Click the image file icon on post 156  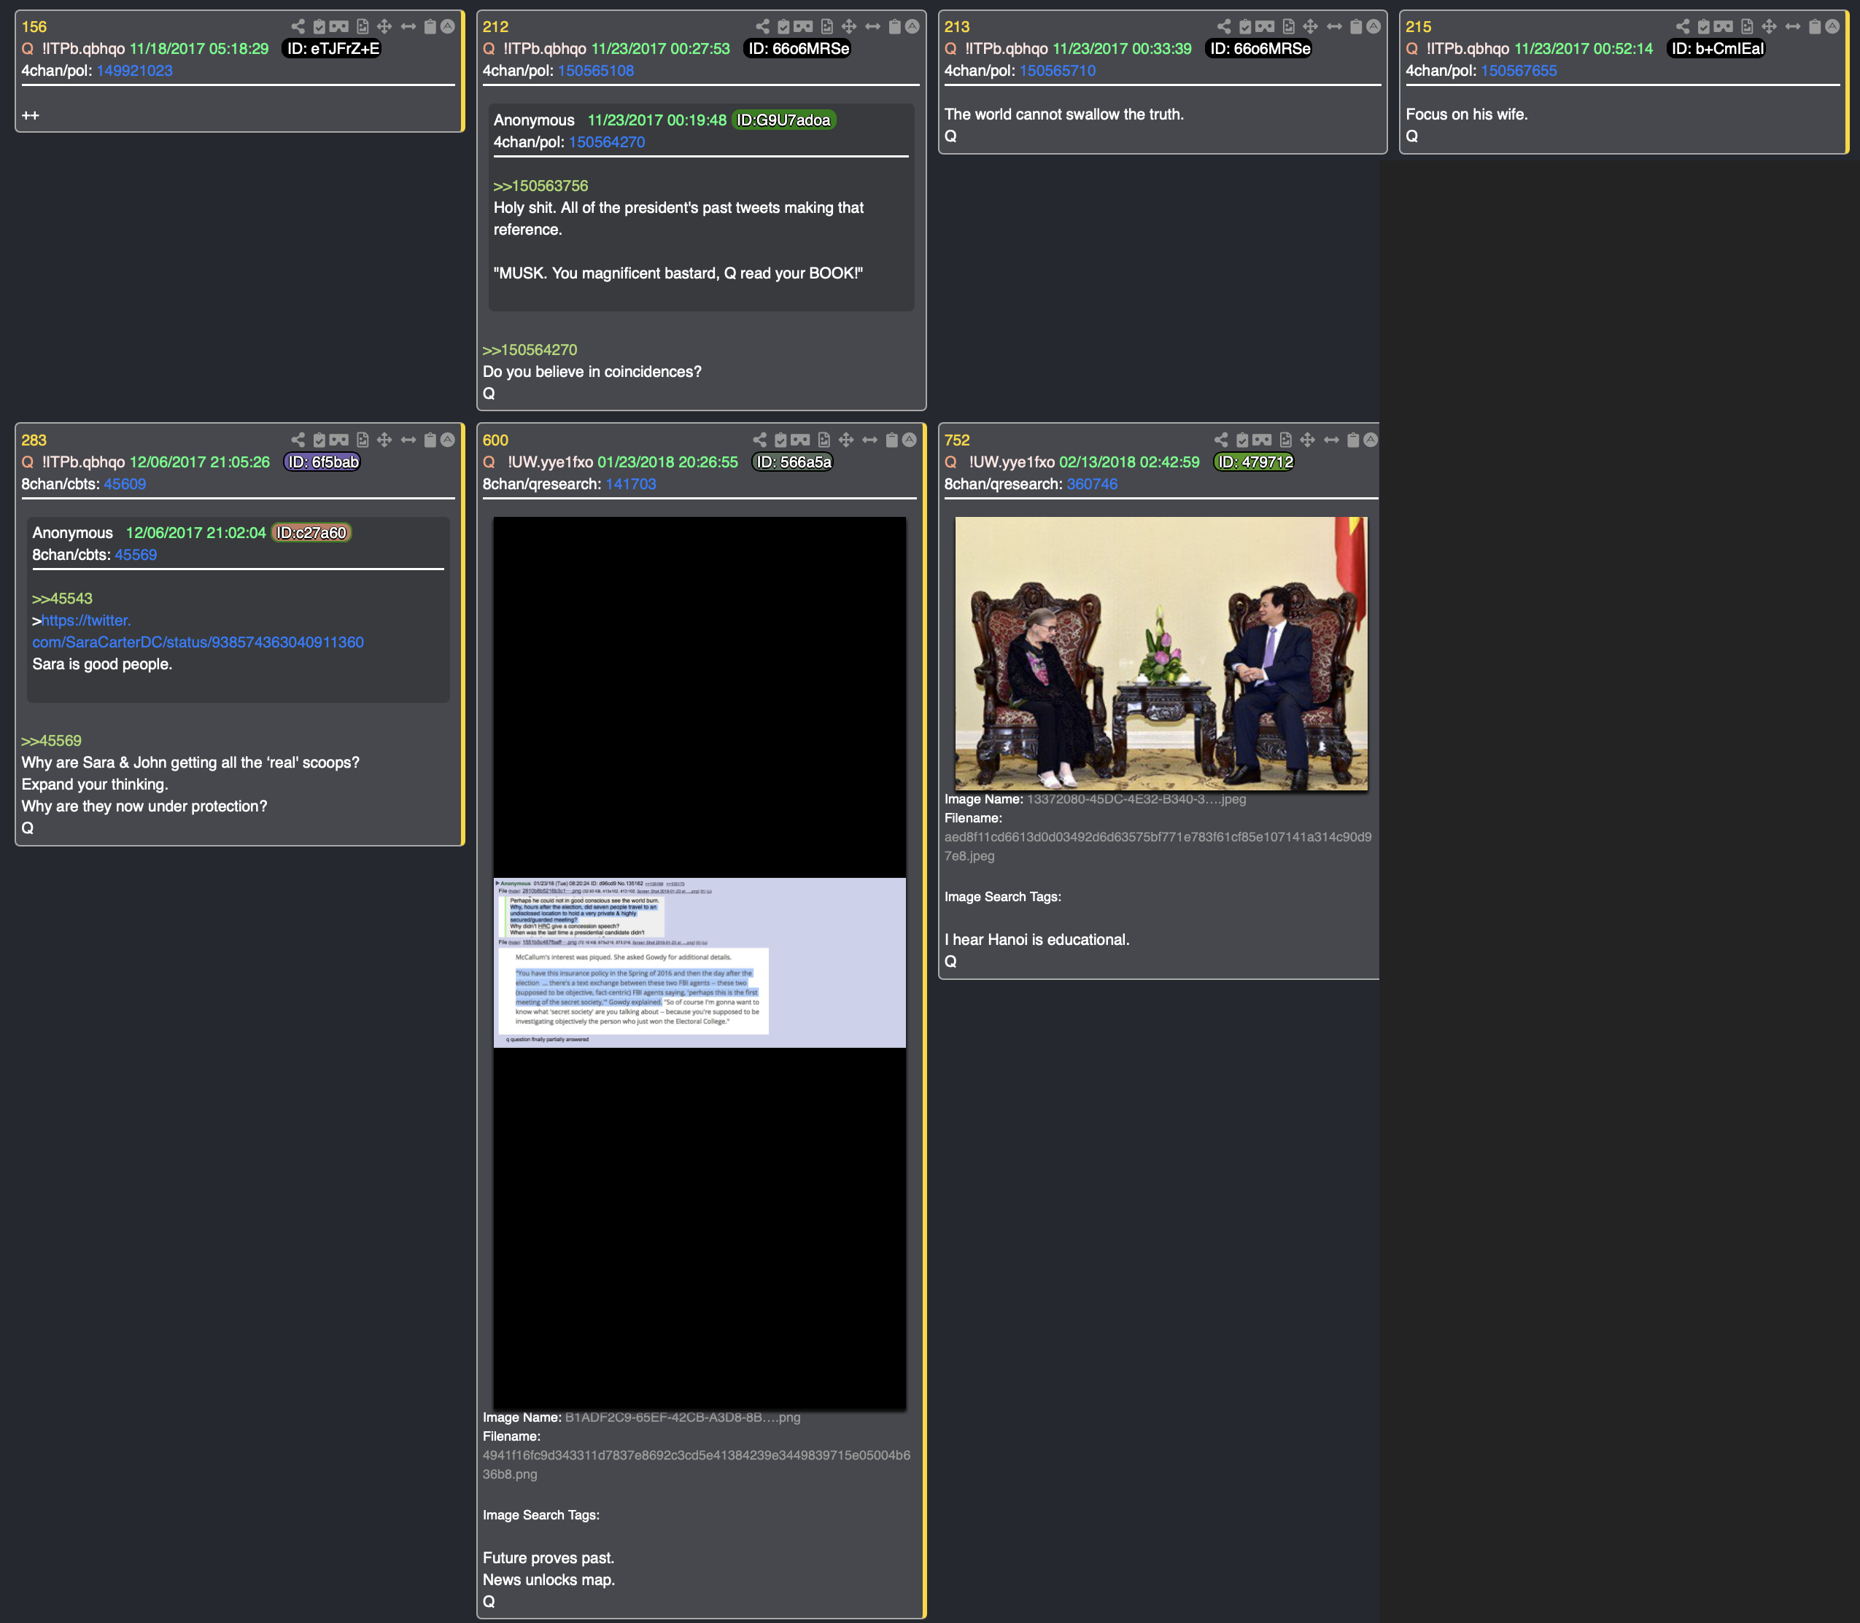(x=363, y=26)
